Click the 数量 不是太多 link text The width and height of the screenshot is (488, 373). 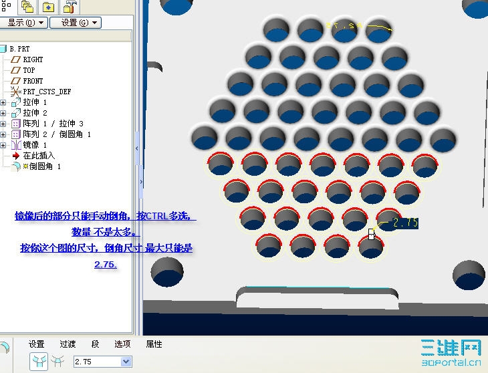pos(105,232)
